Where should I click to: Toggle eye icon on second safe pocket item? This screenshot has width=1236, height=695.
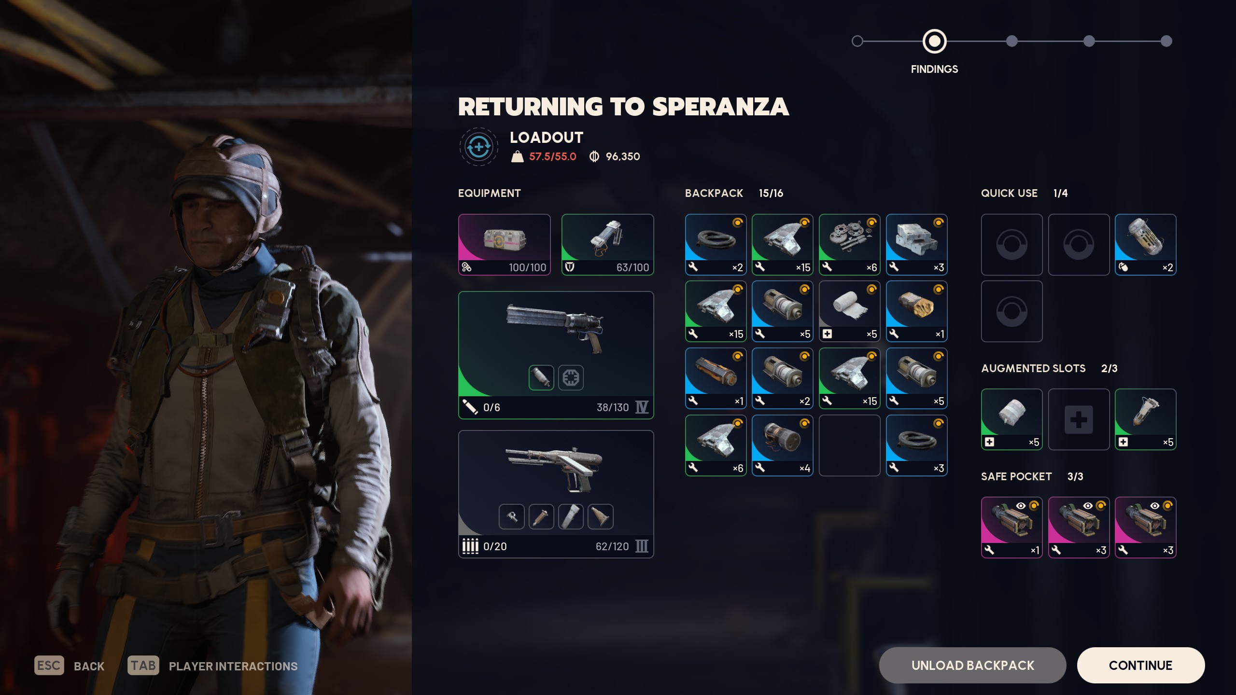(x=1088, y=506)
